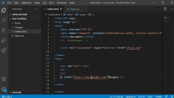The height and width of the screenshot is (98, 174).
Task: Click html symbol icon in breadcrumb
Action: tap(64, 14)
